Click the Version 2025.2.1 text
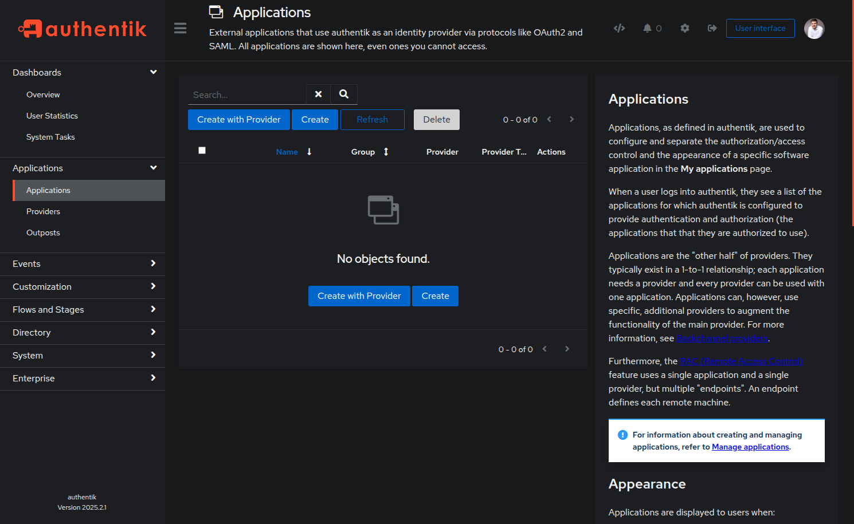Viewport: 854px width, 524px height. [82, 507]
